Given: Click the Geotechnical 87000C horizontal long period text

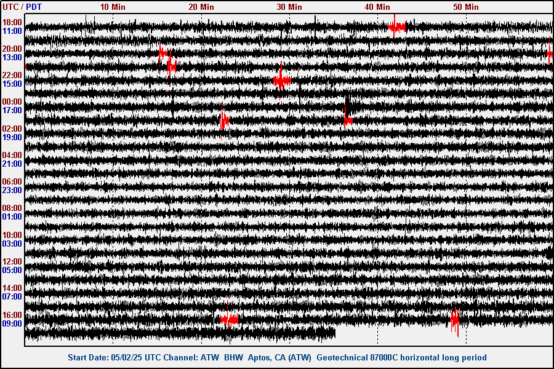Looking at the screenshot, I should tap(401, 358).
